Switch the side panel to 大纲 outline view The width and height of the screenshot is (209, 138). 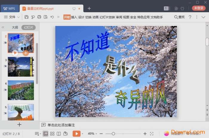click(x=15, y=27)
